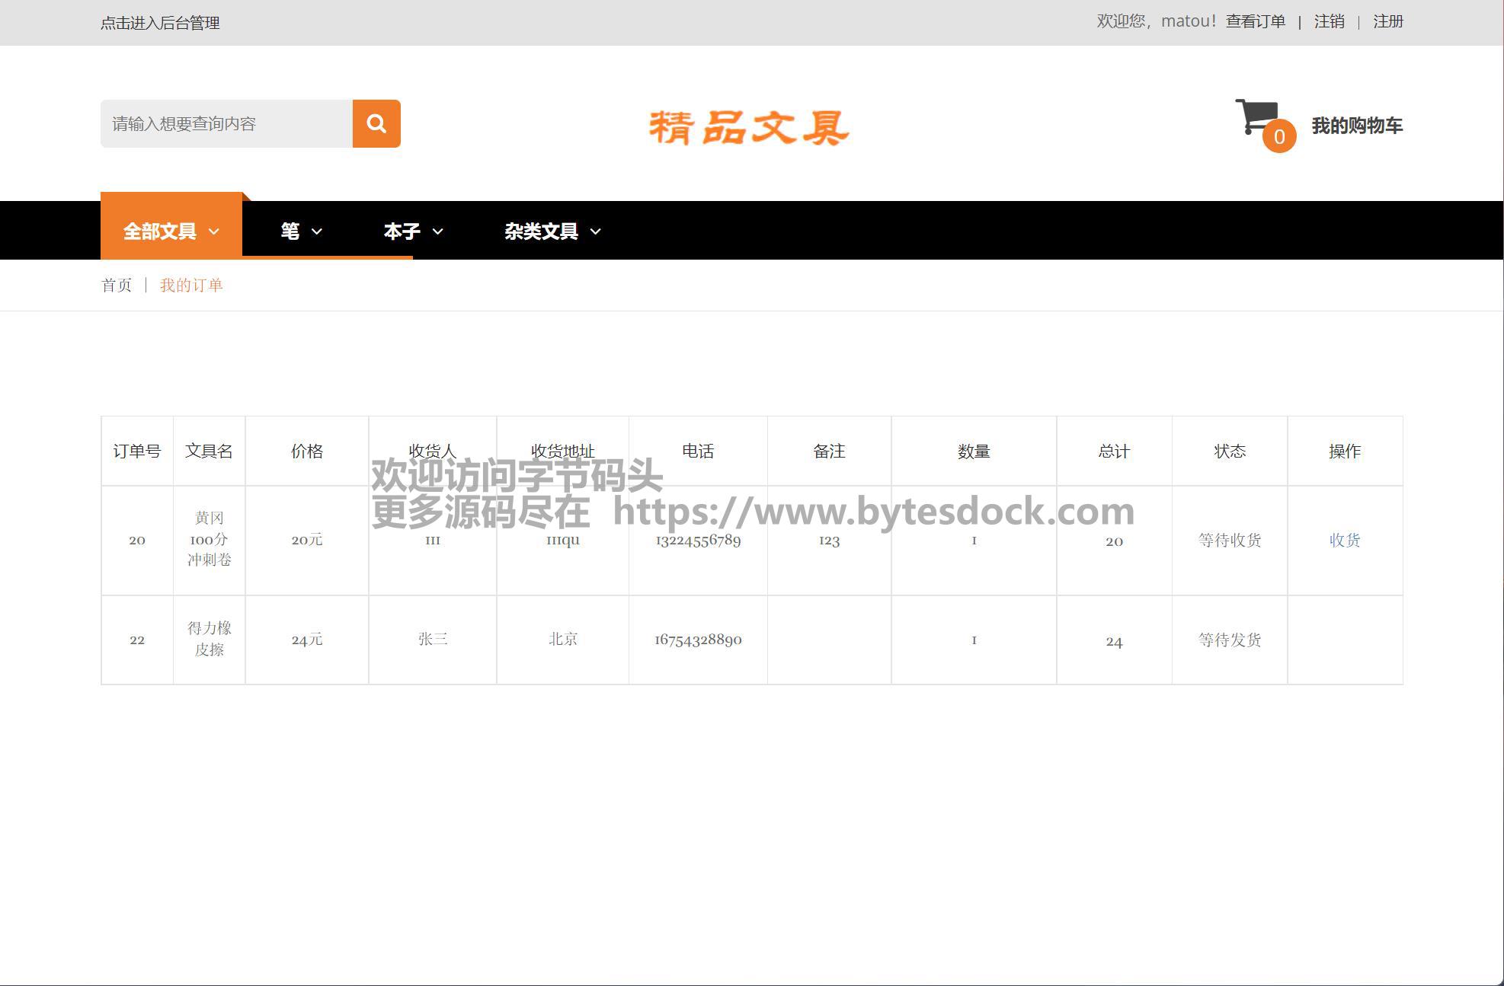The width and height of the screenshot is (1504, 986).
Task: Open the 我的购物车 text link
Action: point(1356,126)
